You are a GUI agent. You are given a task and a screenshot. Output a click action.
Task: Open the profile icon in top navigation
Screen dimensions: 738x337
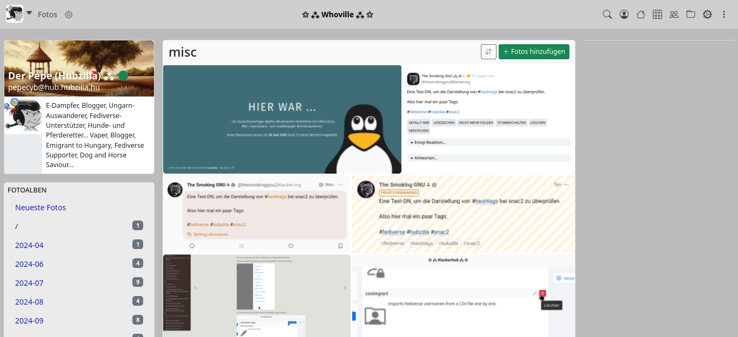click(624, 15)
